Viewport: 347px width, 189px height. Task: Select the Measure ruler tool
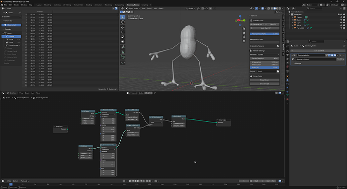pos(123,52)
